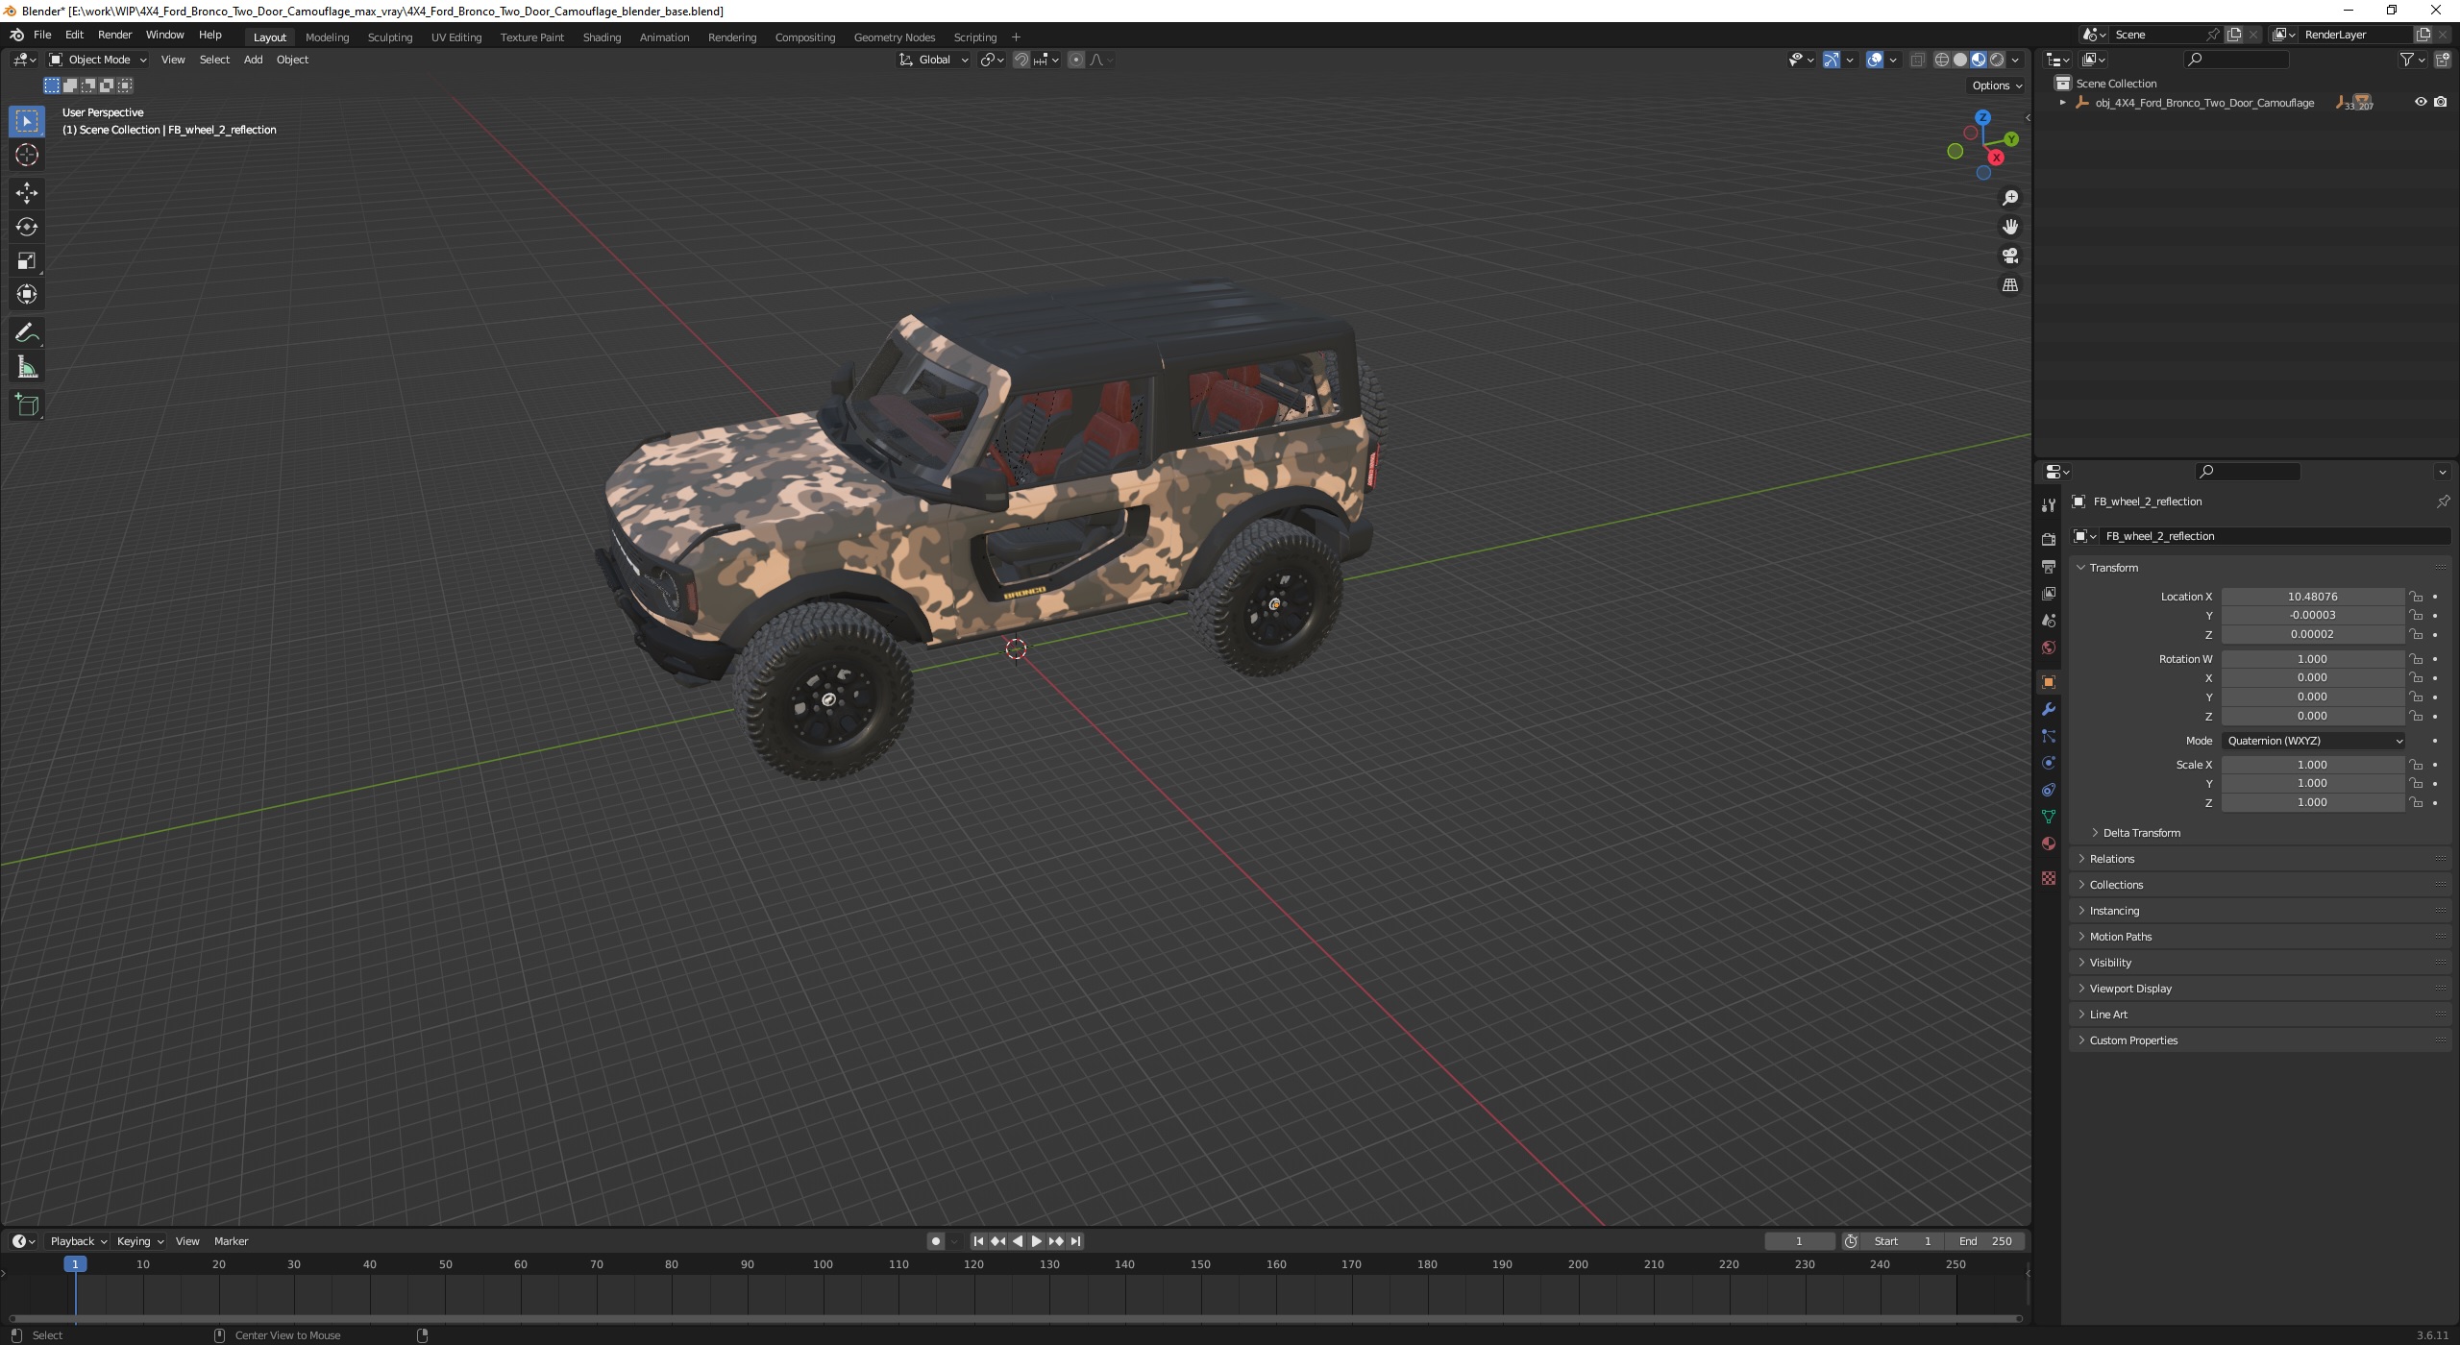2460x1345 pixels.
Task: Jump to the timeline end frame
Action: pos(1075,1241)
